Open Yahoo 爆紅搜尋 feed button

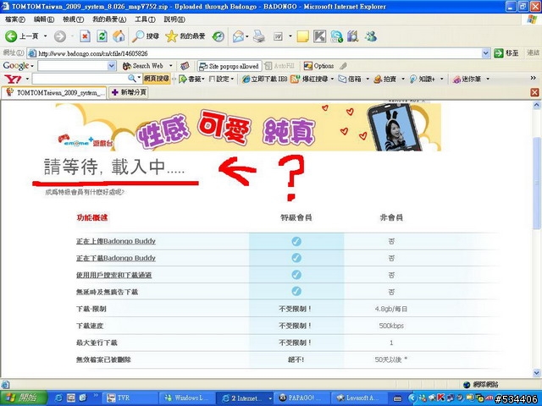click(x=309, y=79)
